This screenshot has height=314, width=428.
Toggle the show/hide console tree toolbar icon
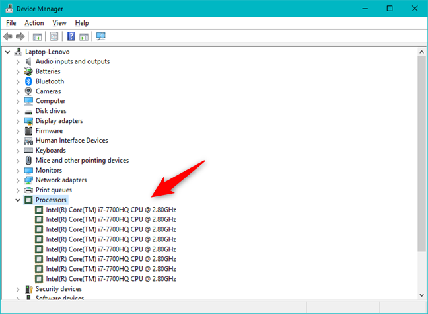point(37,36)
